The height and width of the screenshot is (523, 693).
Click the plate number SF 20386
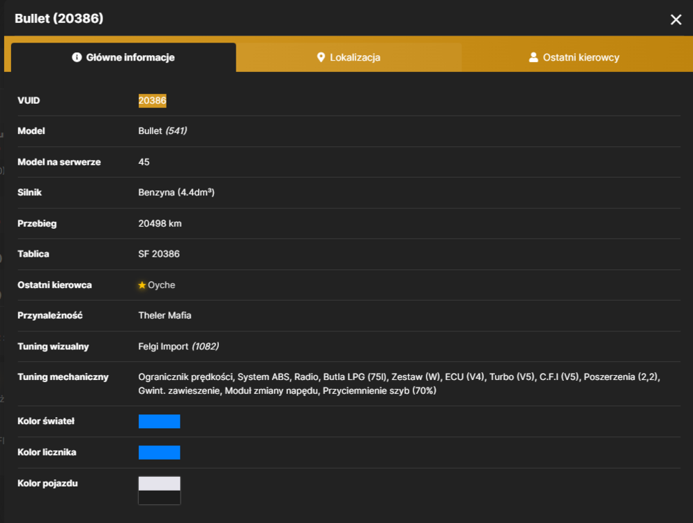(x=159, y=255)
